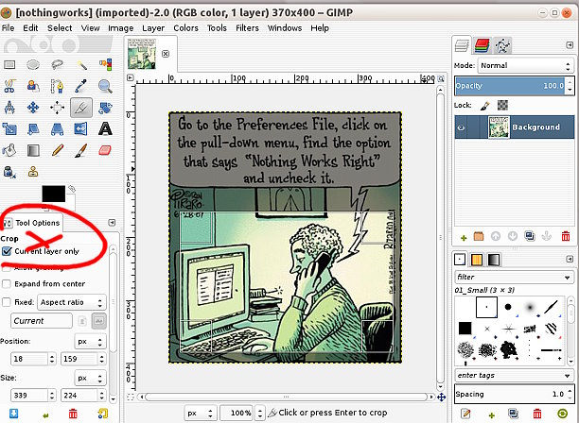Open the File menu

pyautogui.click(x=8, y=28)
